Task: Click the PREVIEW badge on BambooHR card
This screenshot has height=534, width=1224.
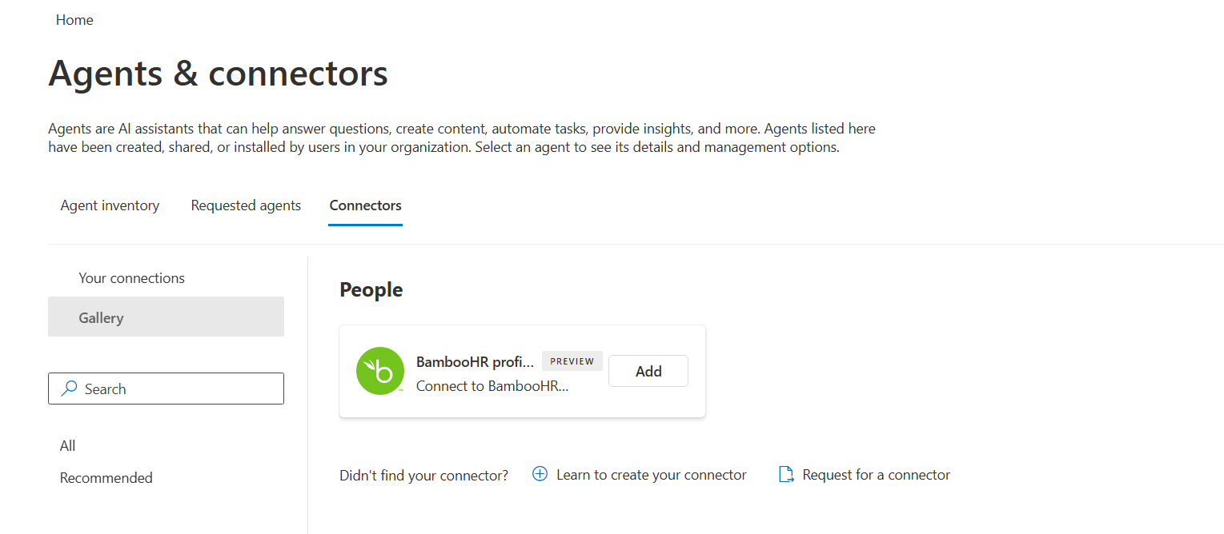Action: [572, 361]
